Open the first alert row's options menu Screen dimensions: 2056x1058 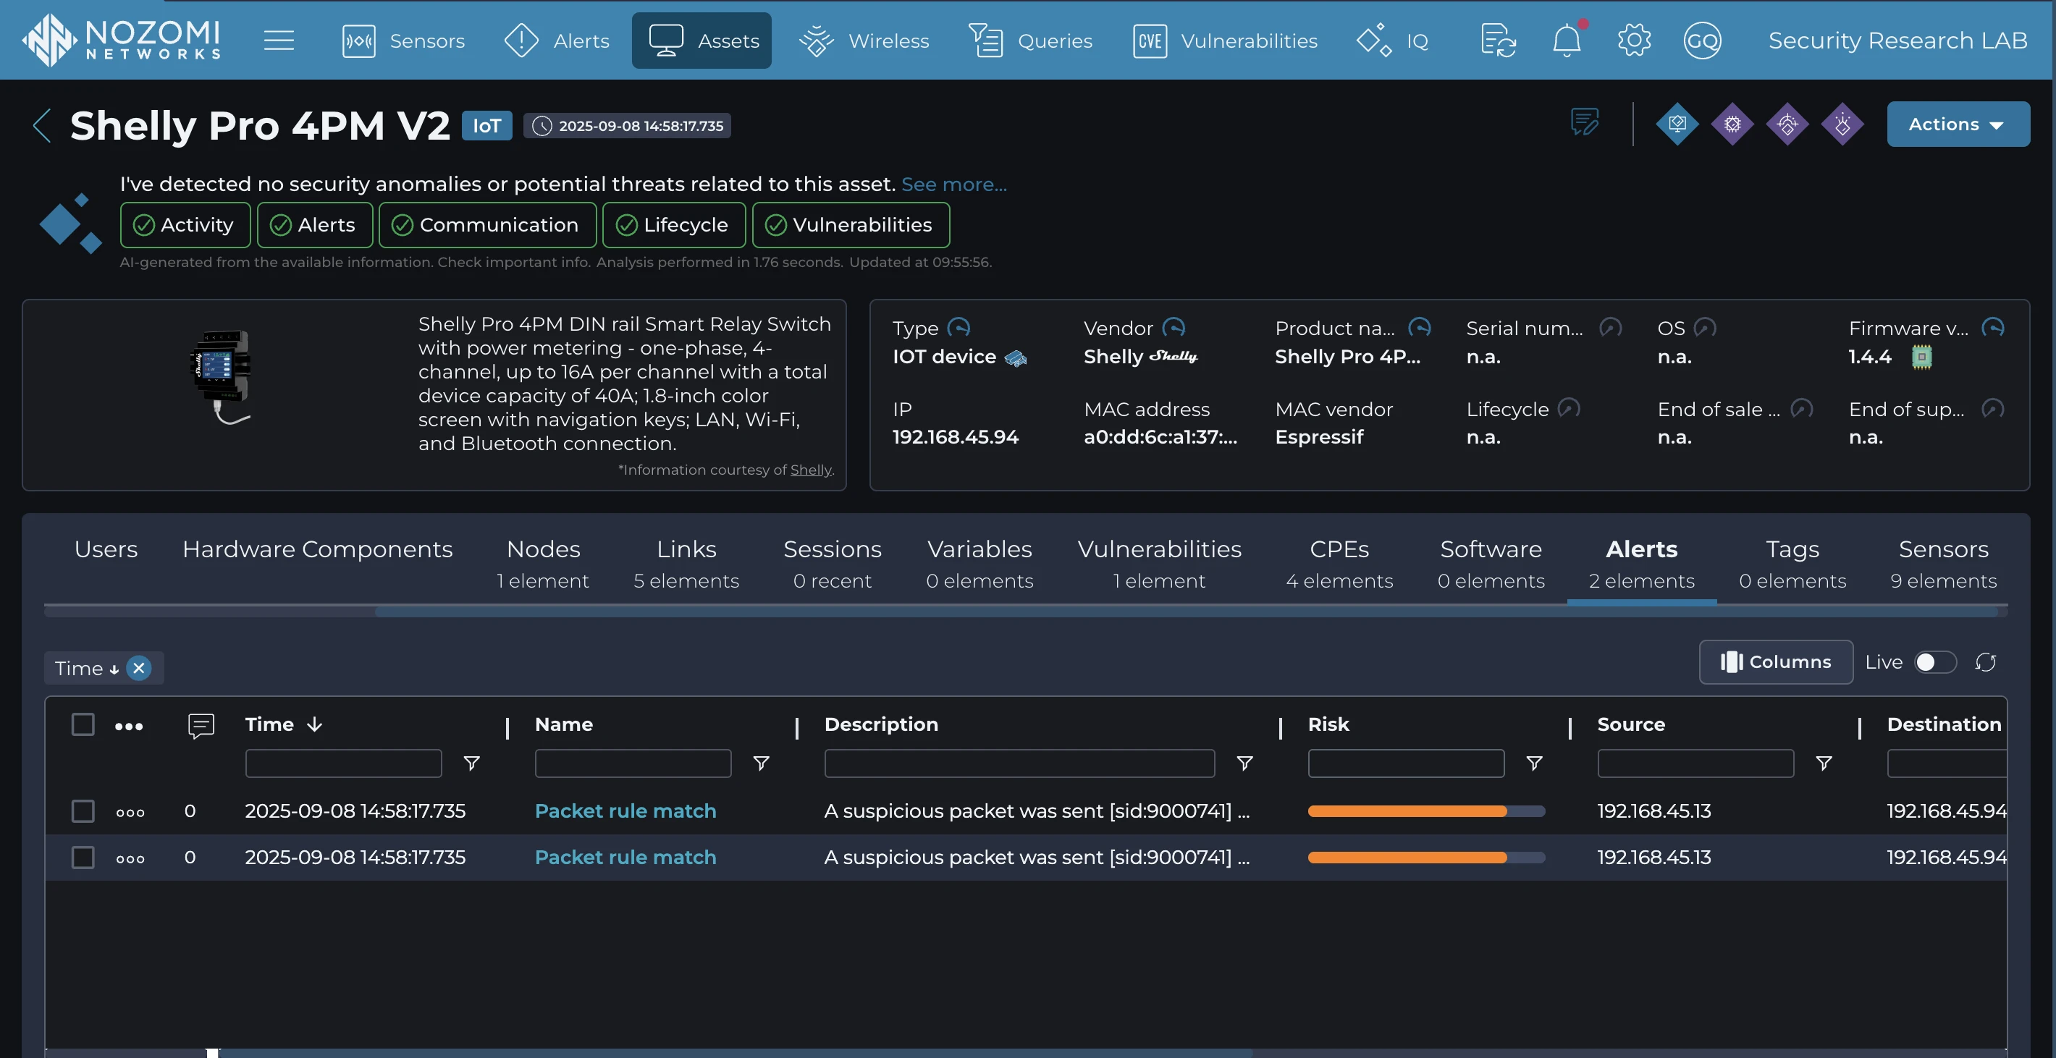[130, 812]
